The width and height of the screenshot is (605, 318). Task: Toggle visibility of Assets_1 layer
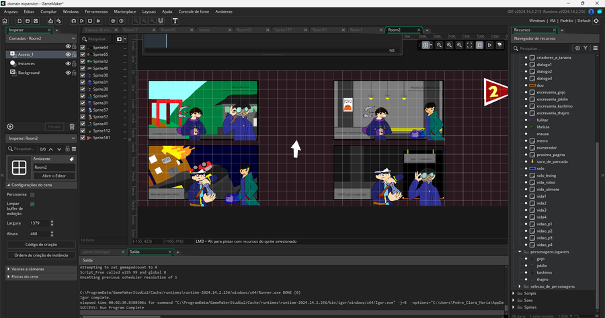(68, 54)
